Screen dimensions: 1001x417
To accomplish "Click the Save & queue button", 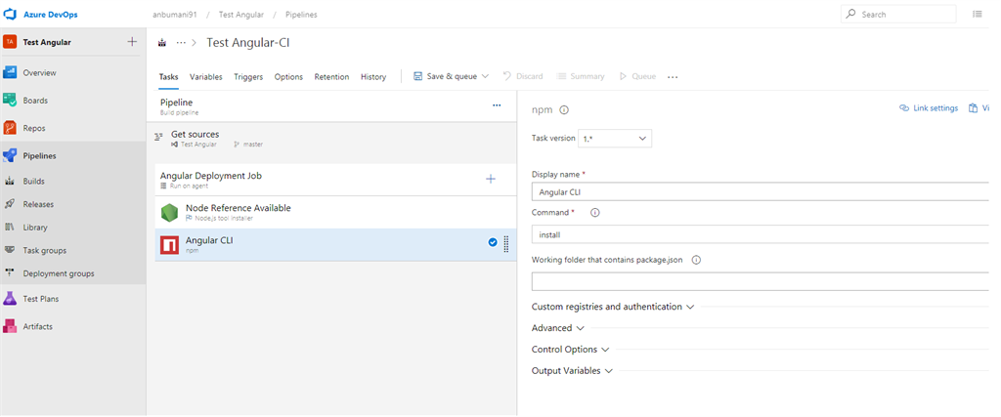I will [x=445, y=76].
